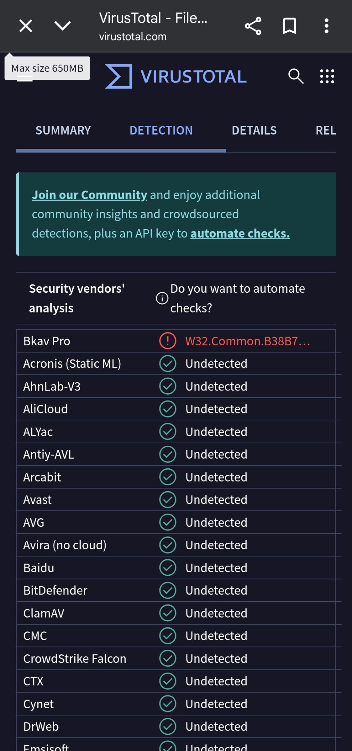Screen dimensions: 352x751
Task: Tap the share icon in browser bar
Action: pos(253,26)
